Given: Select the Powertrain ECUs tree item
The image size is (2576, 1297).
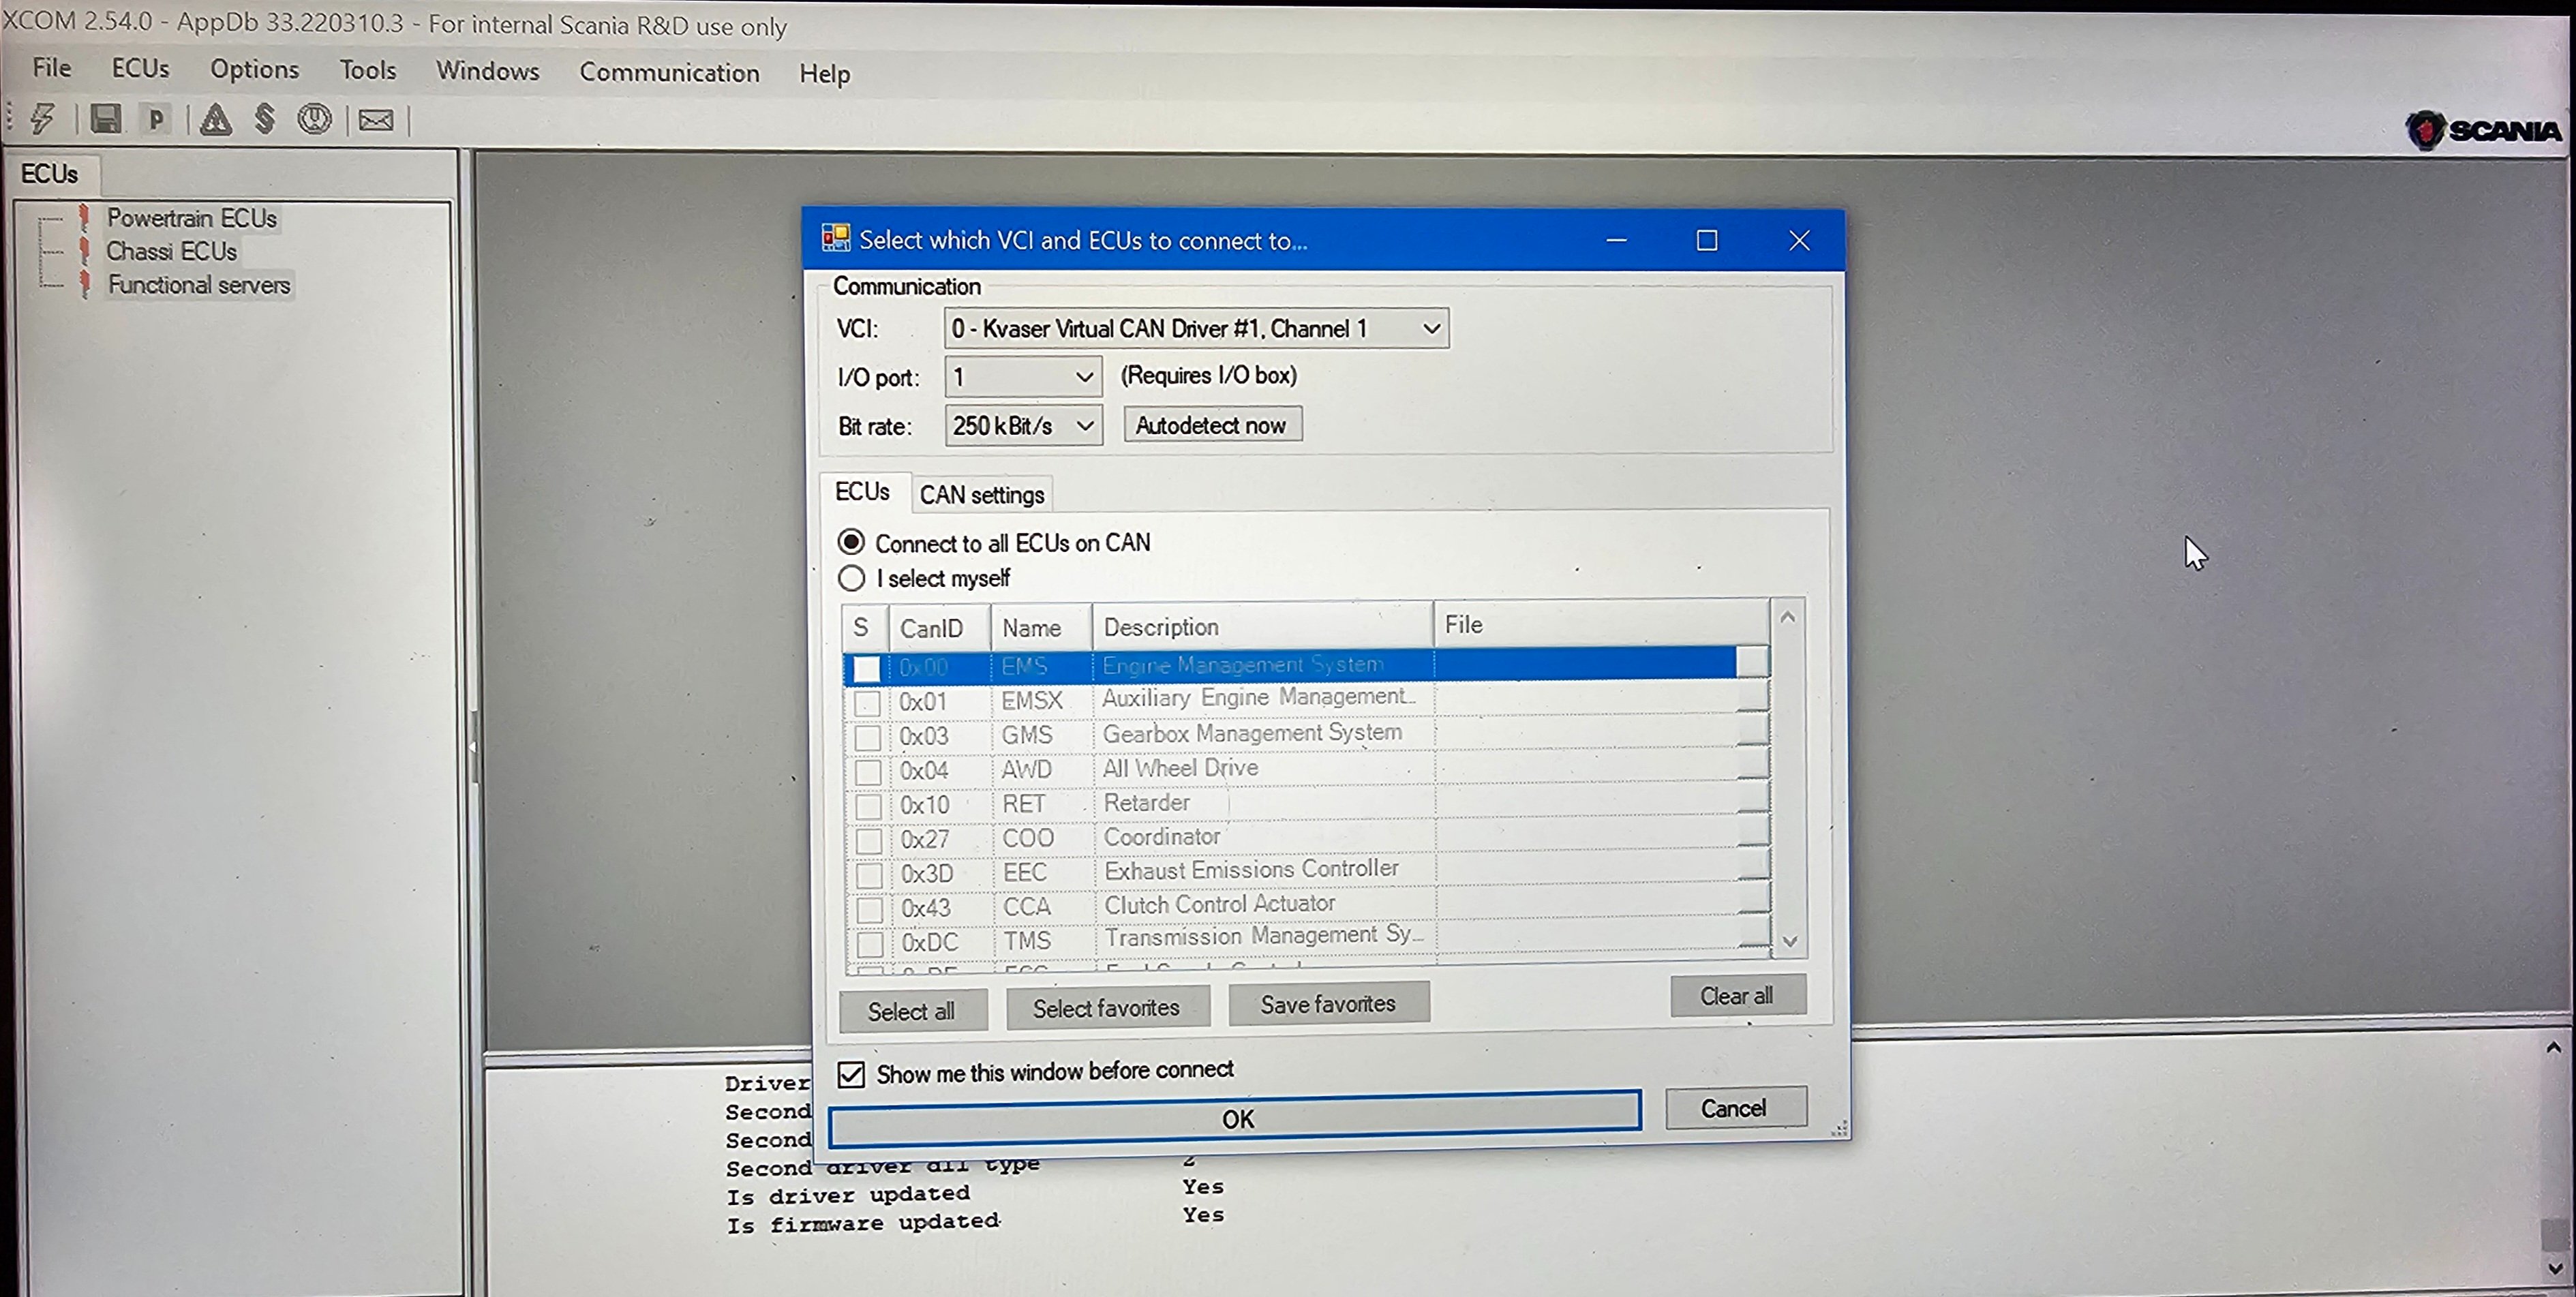Looking at the screenshot, I should click(x=192, y=218).
